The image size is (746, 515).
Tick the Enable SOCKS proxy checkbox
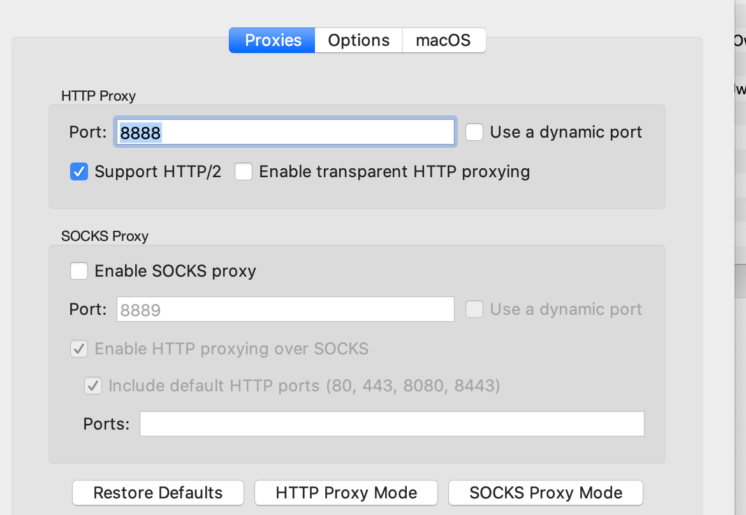pos(79,271)
